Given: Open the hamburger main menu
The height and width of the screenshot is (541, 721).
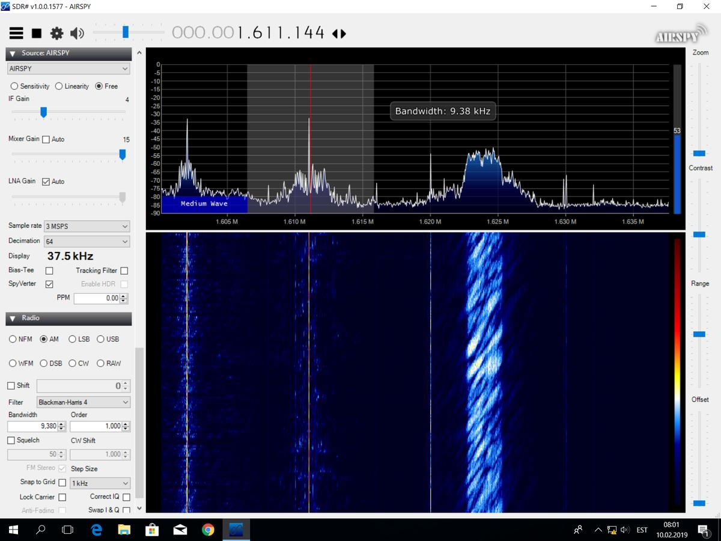Looking at the screenshot, I should click(x=16, y=33).
